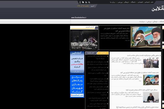Open the RSS feed icon
164x109 pixels.
point(86,2)
